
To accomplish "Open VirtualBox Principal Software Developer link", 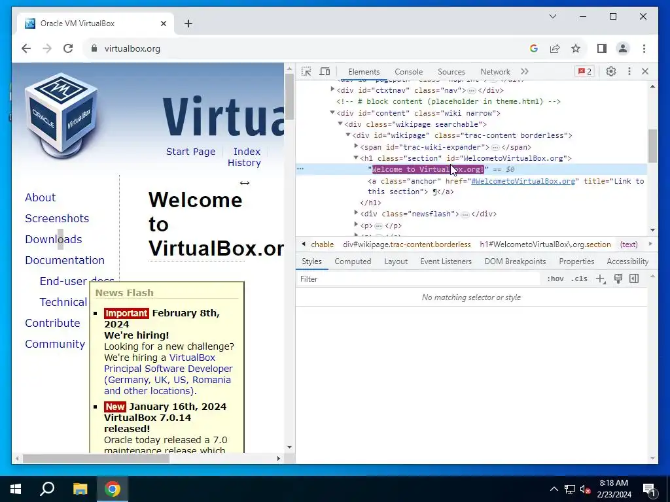I will pos(168,369).
